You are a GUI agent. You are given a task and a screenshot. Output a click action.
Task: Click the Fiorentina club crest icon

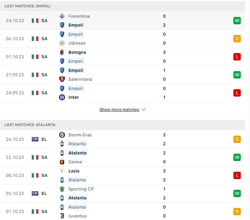coord(62,16)
